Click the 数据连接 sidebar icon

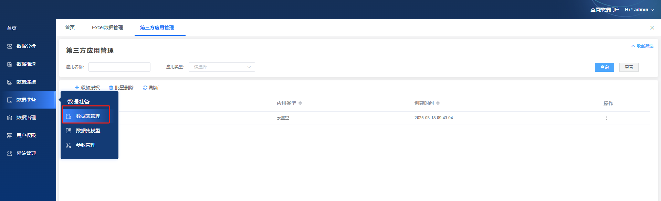pos(10,82)
